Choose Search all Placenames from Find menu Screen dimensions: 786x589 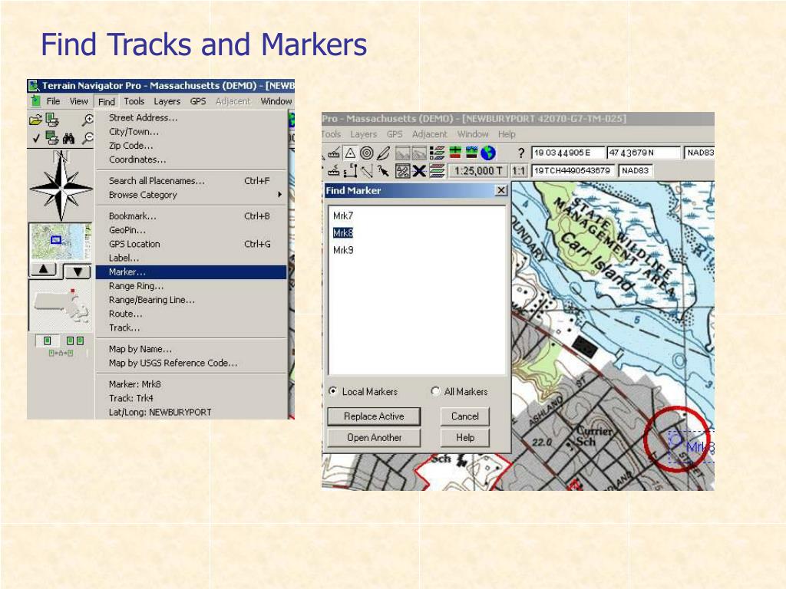[191, 181]
